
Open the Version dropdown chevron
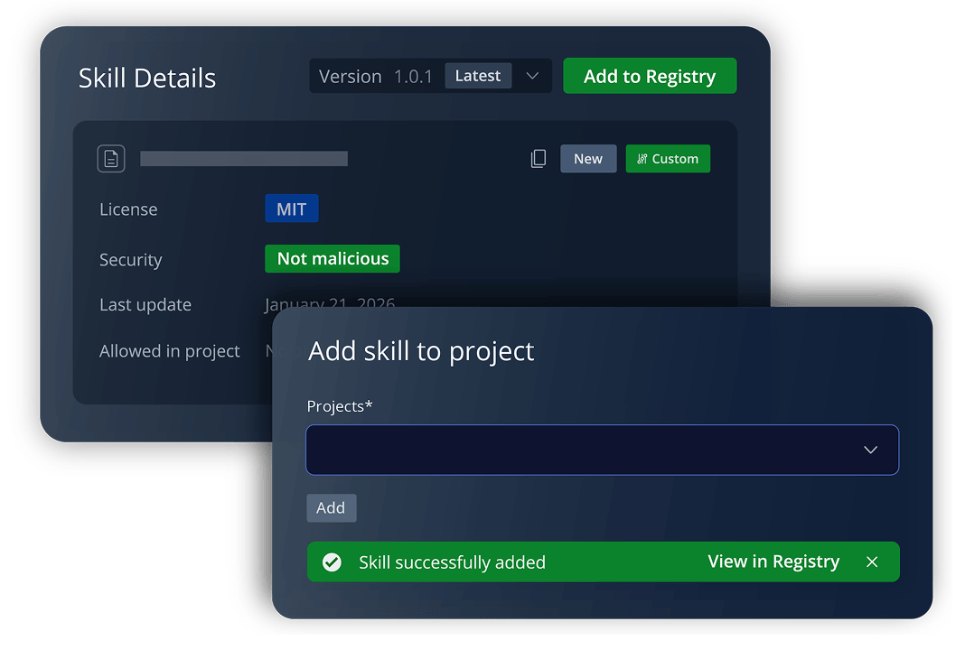532,76
